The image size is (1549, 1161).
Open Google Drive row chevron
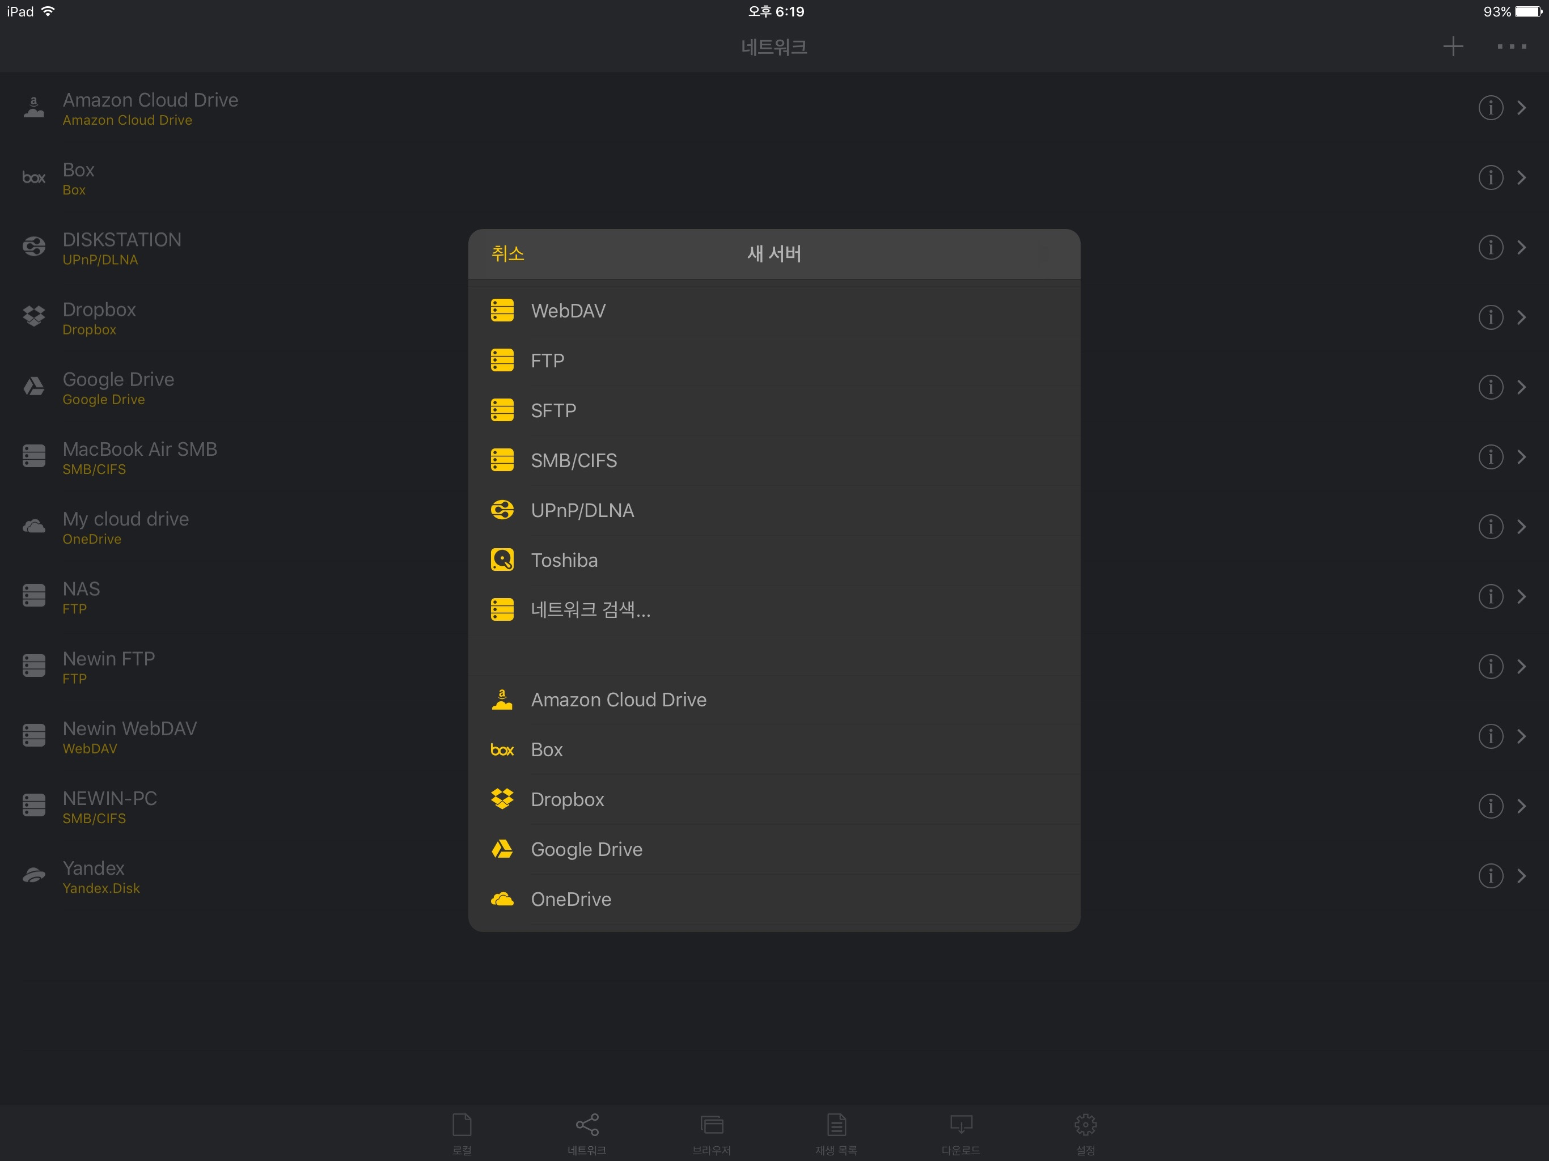point(1522,387)
